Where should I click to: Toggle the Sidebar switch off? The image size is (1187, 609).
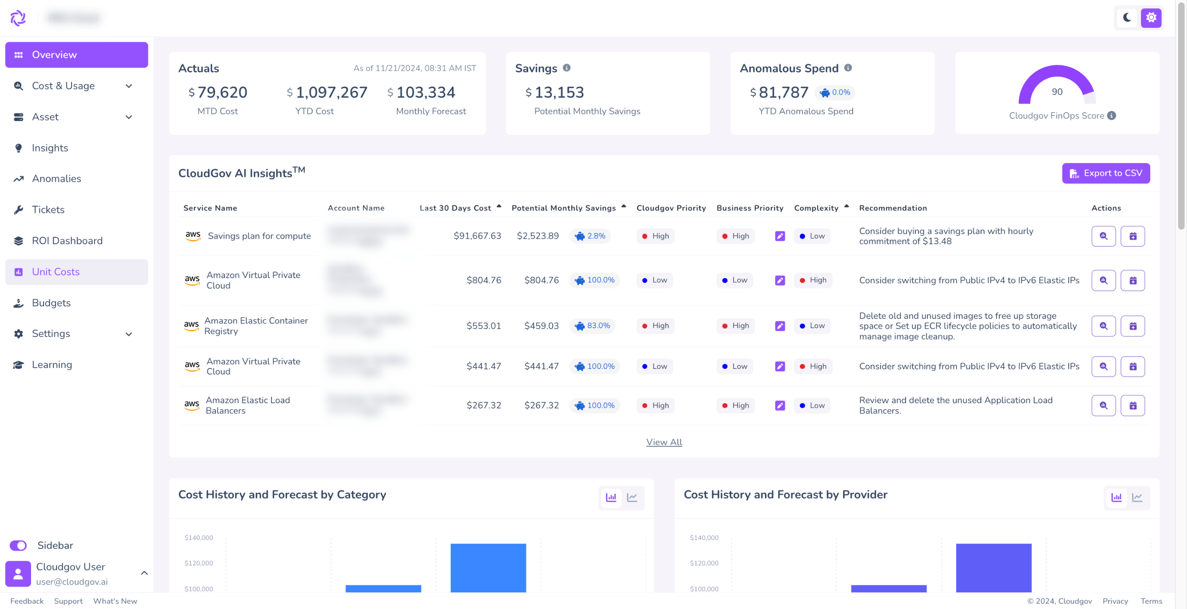[19, 546]
